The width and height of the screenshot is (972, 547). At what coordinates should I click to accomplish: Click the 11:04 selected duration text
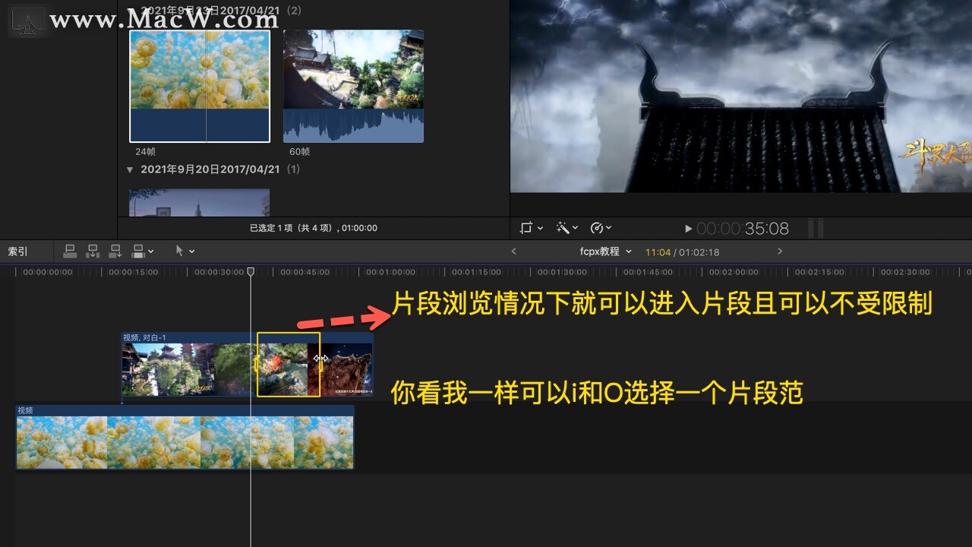pyautogui.click(x=658, y=252)
